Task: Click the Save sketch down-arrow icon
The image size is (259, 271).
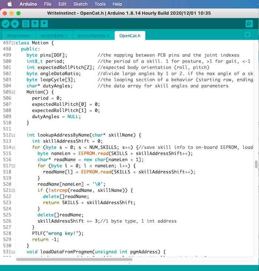Action: tap(44, 24)
